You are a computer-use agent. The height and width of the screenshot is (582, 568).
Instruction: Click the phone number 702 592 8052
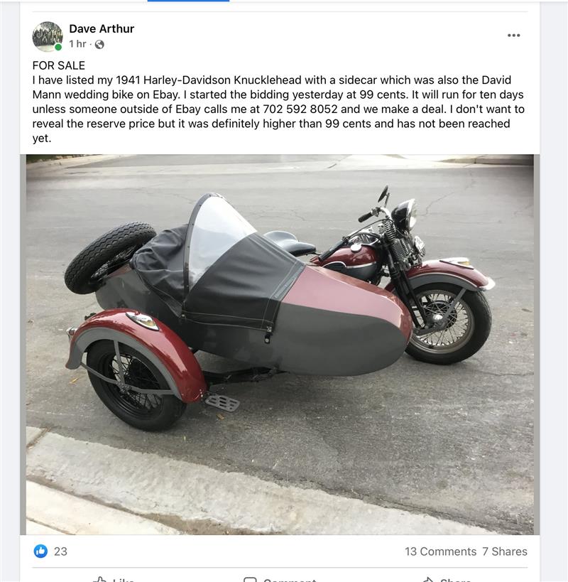point(300,109)
